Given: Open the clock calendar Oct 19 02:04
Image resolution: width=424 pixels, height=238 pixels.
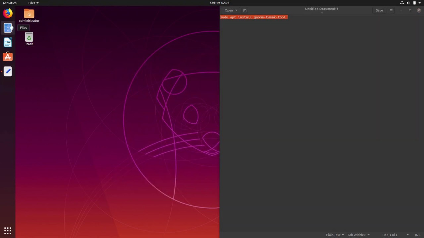Looking at the screenshot, I should tap(220, 3).
